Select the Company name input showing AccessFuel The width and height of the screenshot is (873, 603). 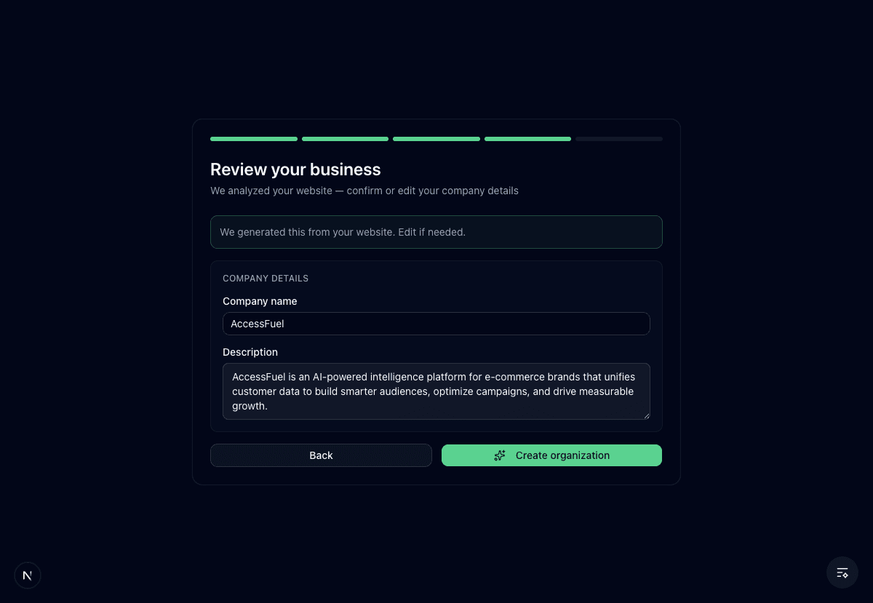tap(436, 324)
